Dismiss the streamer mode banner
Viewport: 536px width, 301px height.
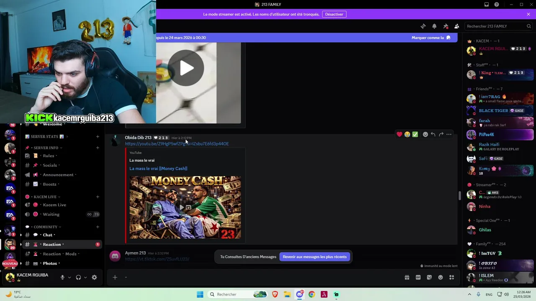click(x=528, y=14)
